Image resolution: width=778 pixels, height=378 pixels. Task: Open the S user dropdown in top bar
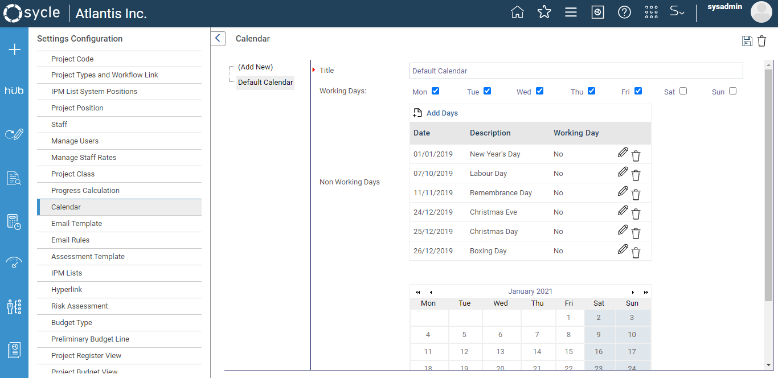click(677, 11)
